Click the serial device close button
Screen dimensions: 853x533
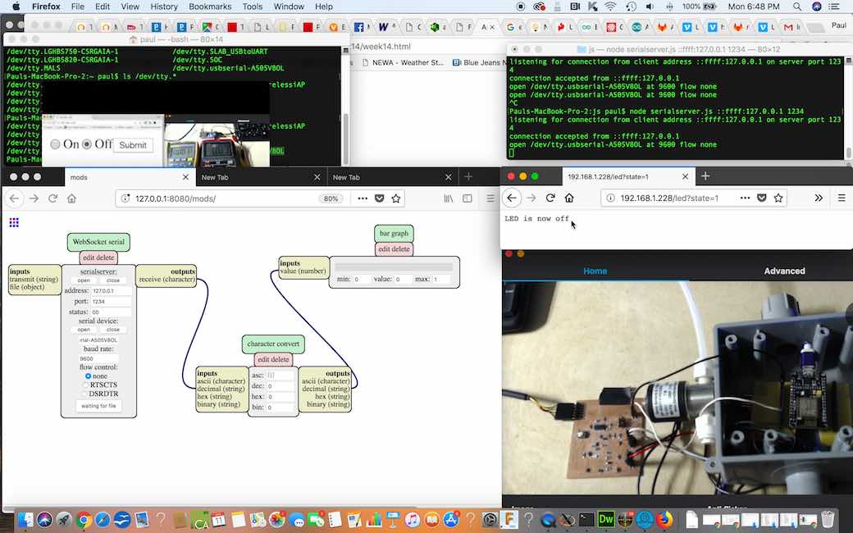[113, 330]
